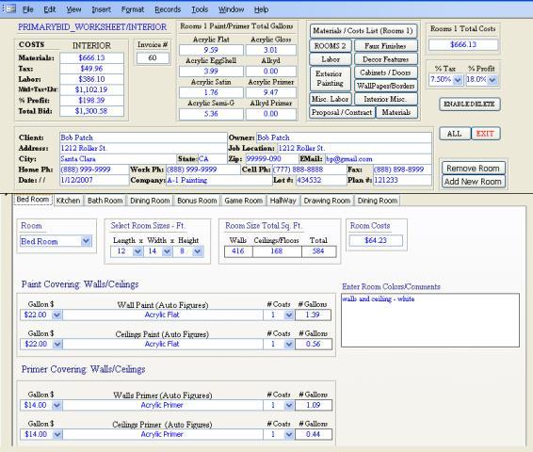Expand the room Length dropdown
The height and width of the screenshot is (452, 533).
(x=137, y=251)
